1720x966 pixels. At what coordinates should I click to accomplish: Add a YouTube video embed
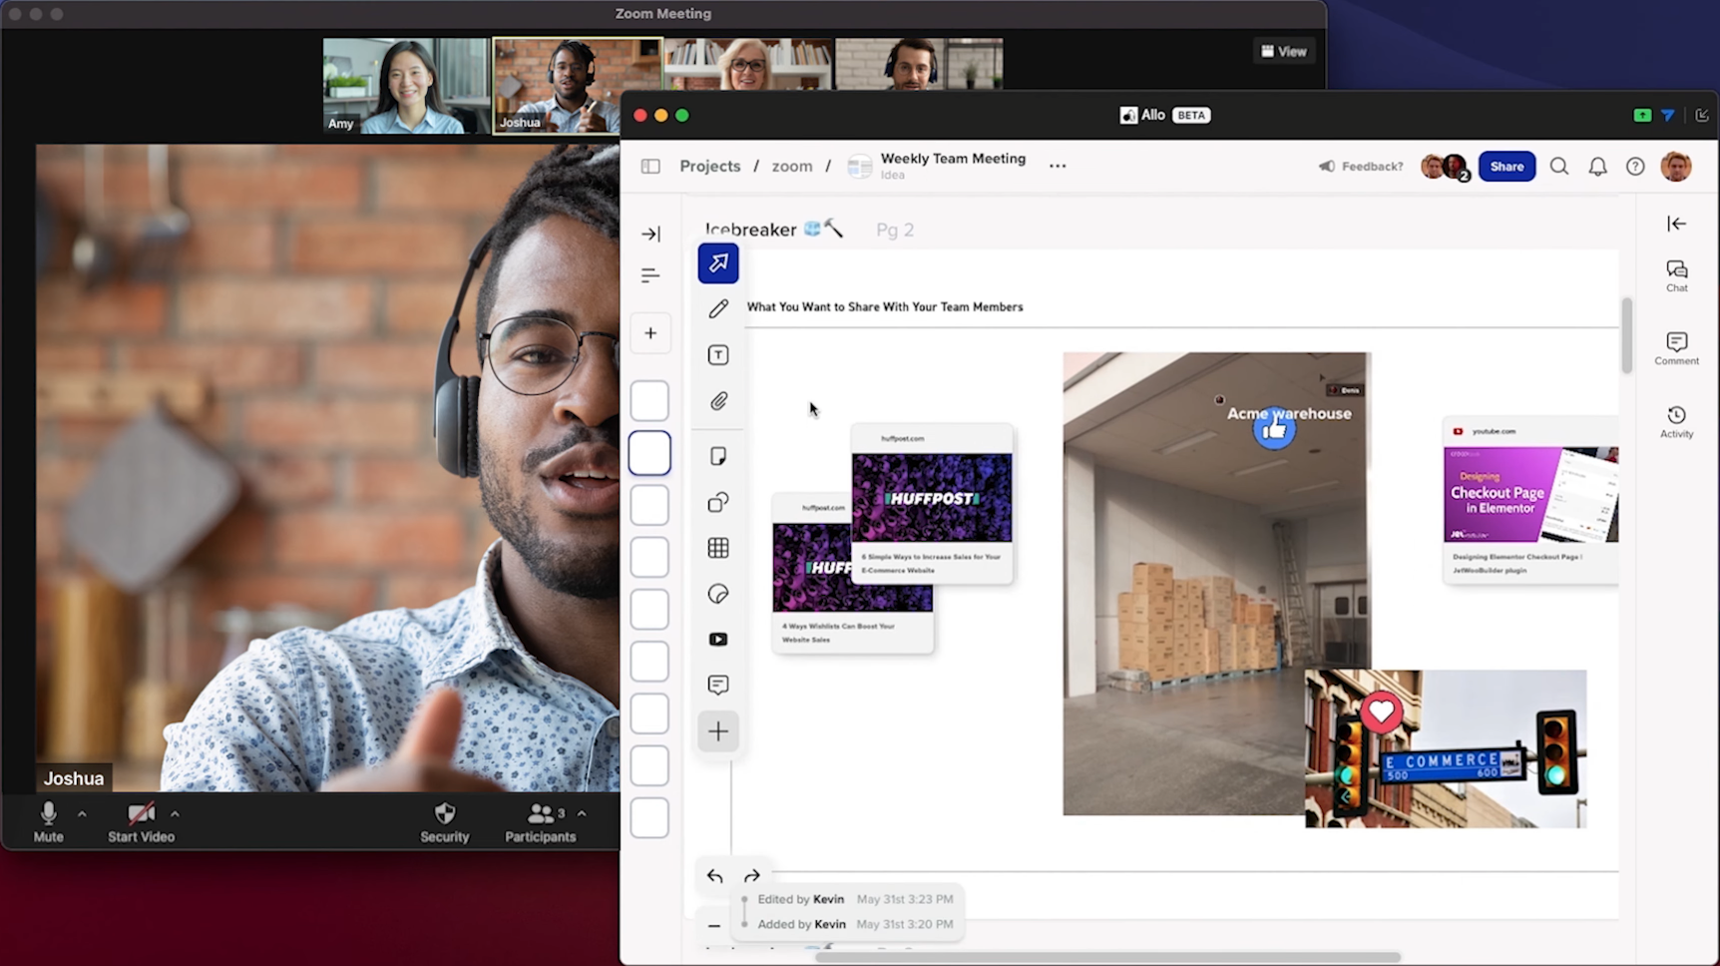pyautogui.click(x=717, y=640)
